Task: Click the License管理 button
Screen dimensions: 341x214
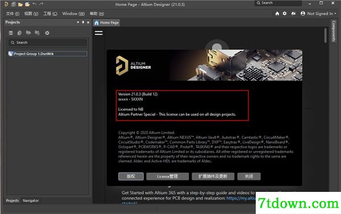Action: click(x=168, y=176)
